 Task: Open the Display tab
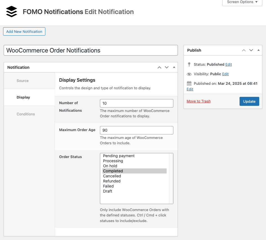[23, 97]
